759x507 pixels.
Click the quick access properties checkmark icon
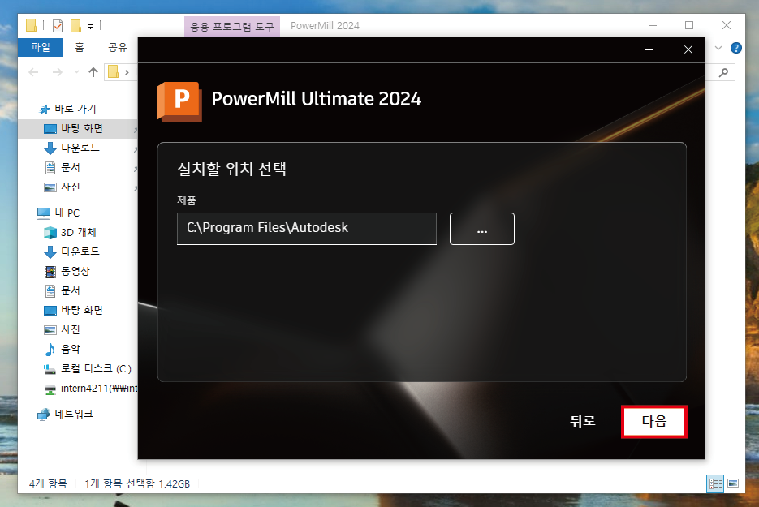pyautogui.click(x=58, y=26)
